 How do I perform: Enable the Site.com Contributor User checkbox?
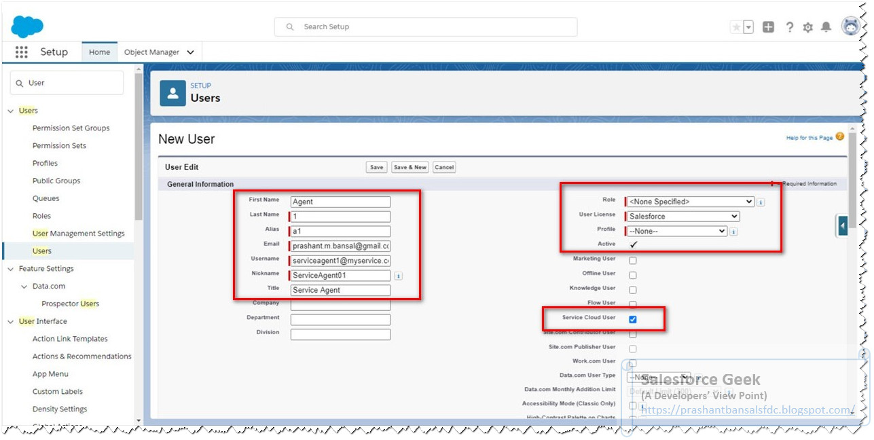click(x=633, y=334)
